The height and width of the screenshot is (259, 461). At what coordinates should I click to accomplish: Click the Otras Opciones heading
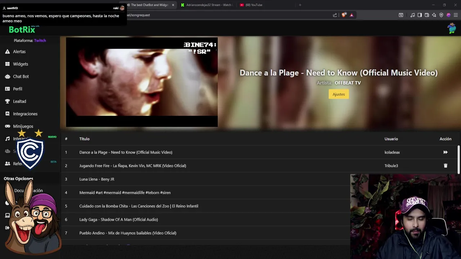(18, 178)
